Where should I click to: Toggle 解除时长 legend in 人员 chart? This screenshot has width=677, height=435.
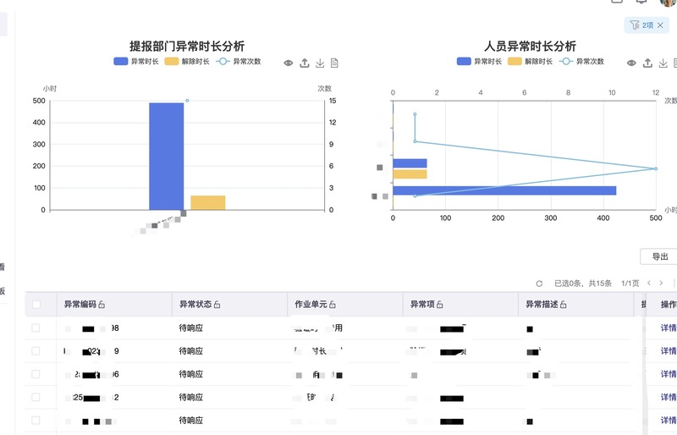click(x=531, y=61)
